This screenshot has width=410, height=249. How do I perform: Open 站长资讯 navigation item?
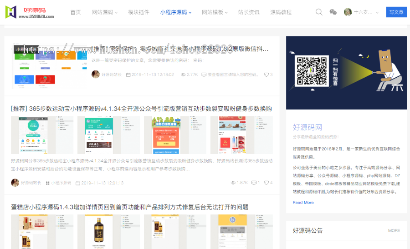coord(249,12)
